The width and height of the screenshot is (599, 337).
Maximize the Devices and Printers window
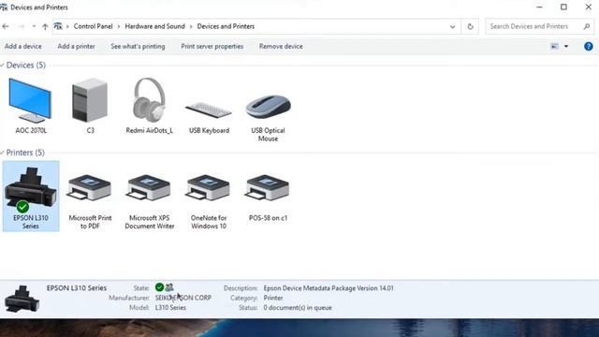coord(563,7)
